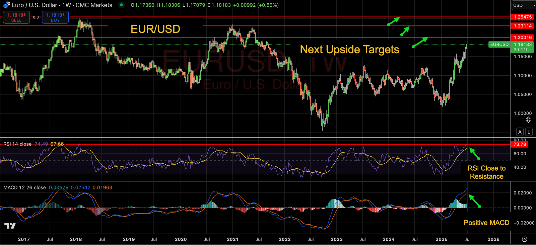The width and height of the screenshot is (536, 245).
Task: Click the low price L1.17079
Action: [194, 5]
